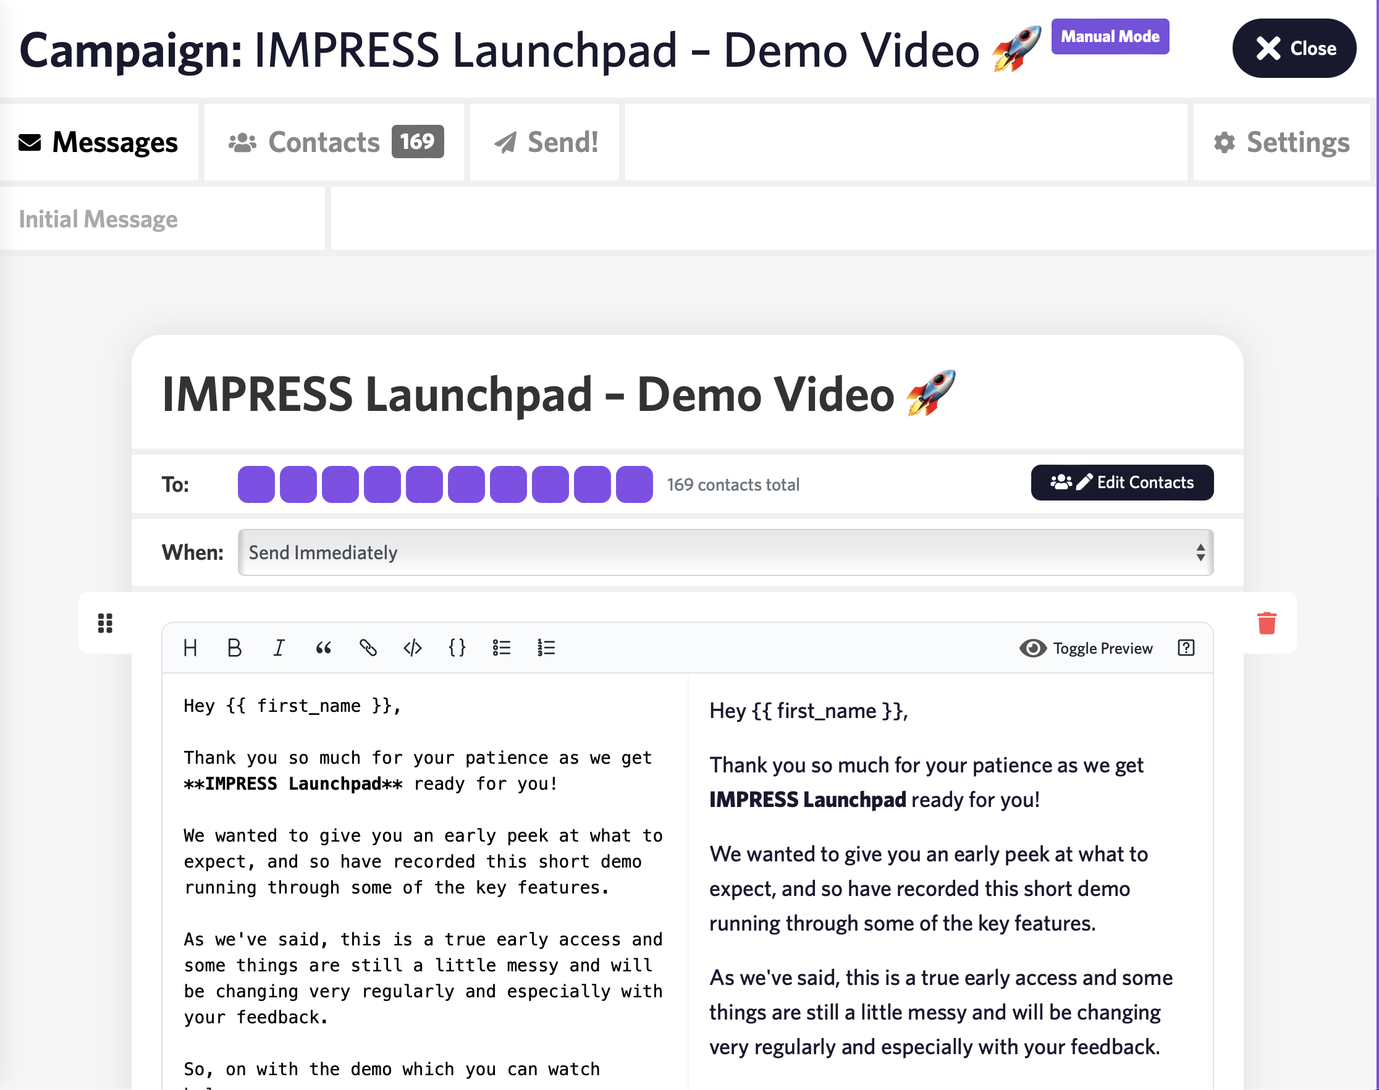Screen dimensions: 1379x1090
Task: Open the Send Immediately dropdown
Action: tap(725, 552)
